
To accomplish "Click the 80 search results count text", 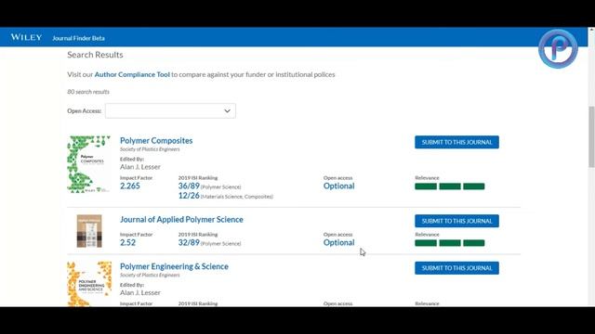I will coord(88,92).
